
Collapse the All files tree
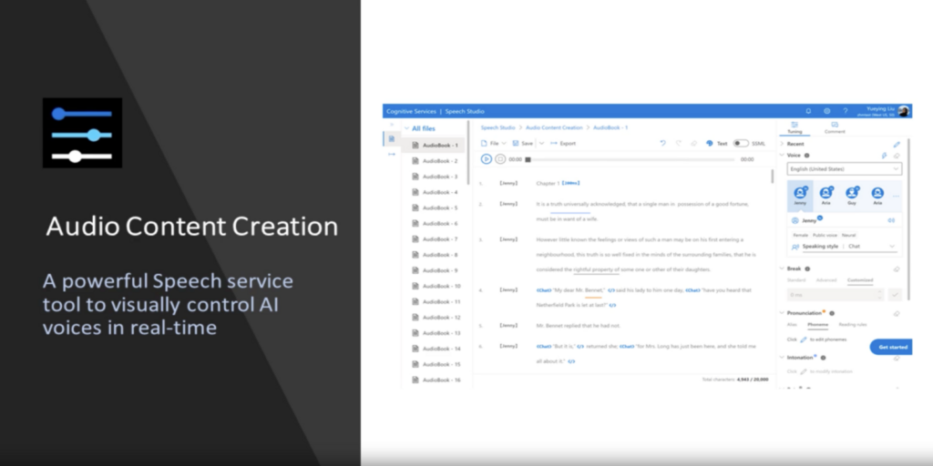[406, 129]
